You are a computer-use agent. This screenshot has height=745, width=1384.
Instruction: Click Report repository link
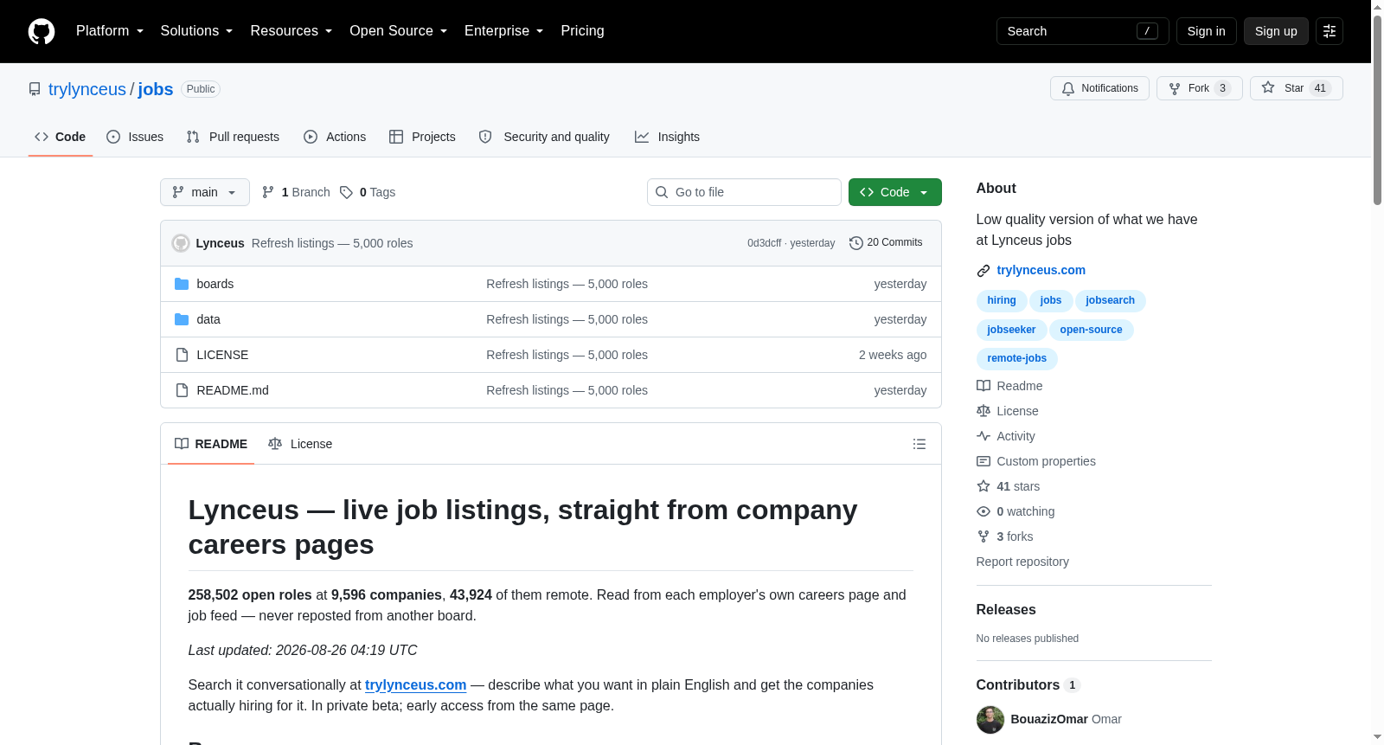pos(1022,562)
